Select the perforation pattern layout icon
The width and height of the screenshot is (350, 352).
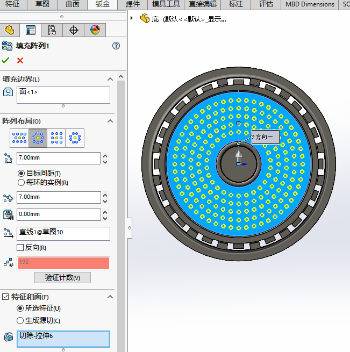[x=19, y=138]
